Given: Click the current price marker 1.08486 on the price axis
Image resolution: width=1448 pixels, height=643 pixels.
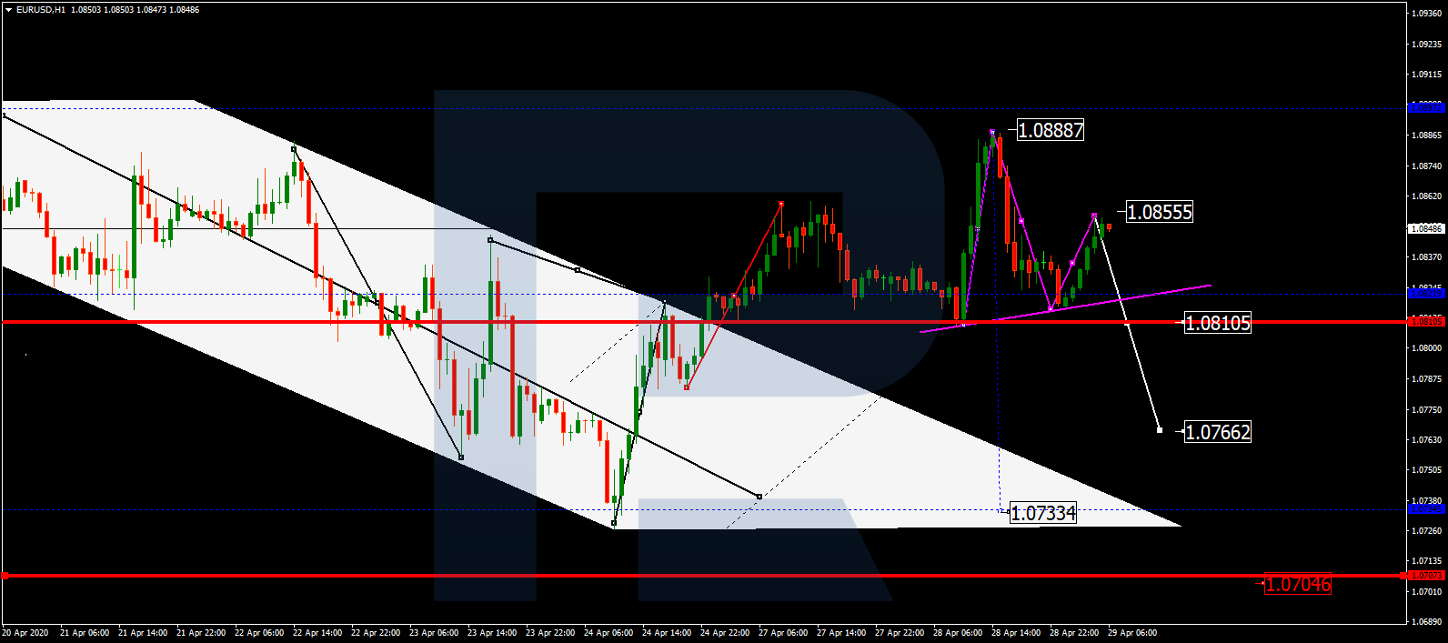Looking at the screenshot, I should click(x=1426, y=229).
